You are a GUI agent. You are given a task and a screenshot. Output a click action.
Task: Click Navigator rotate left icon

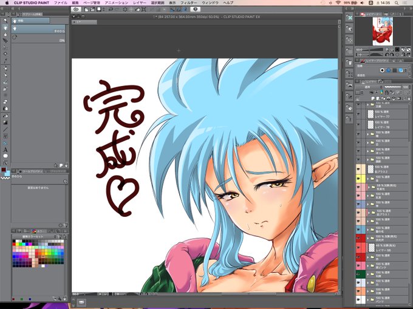coord(387,55)
